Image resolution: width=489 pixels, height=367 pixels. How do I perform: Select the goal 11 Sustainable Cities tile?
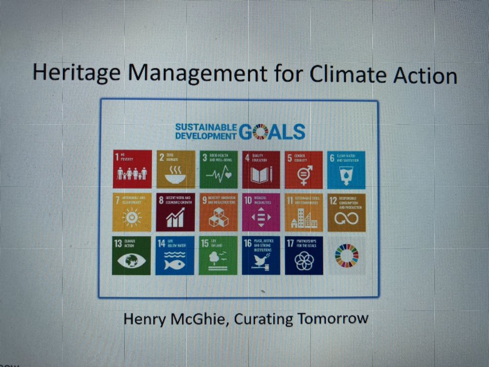click(303, 213)
